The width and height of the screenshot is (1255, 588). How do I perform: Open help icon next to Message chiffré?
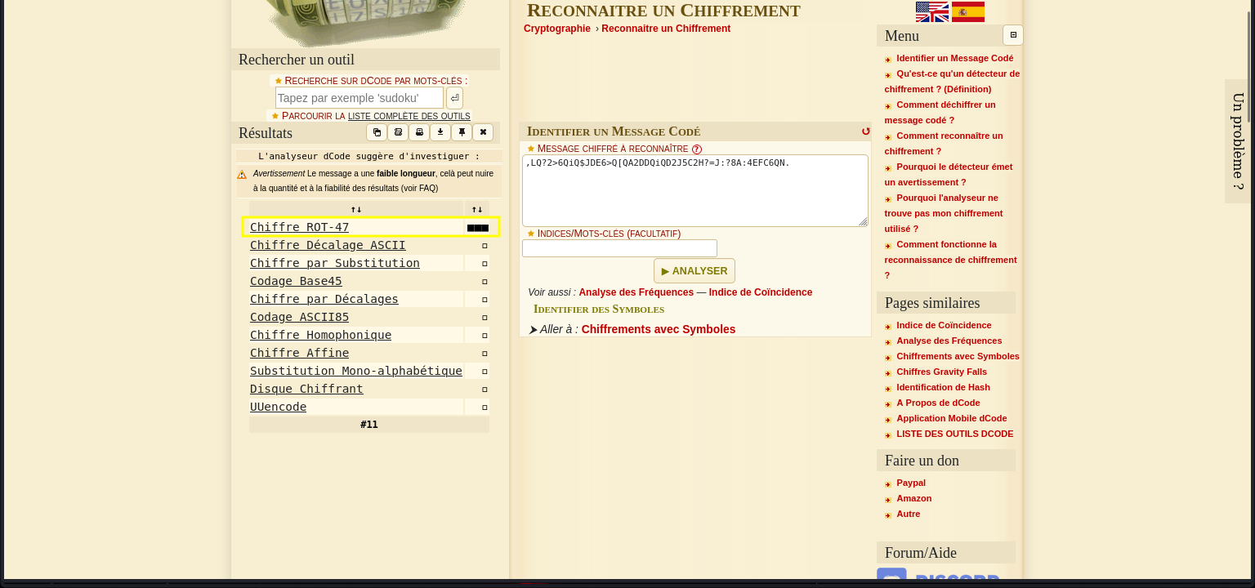pyautogui.click(x=697, y=149)
